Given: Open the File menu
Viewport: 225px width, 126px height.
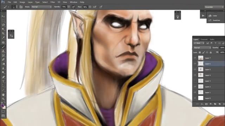Looking at the screenshot, I should click(x=9, y=2).
